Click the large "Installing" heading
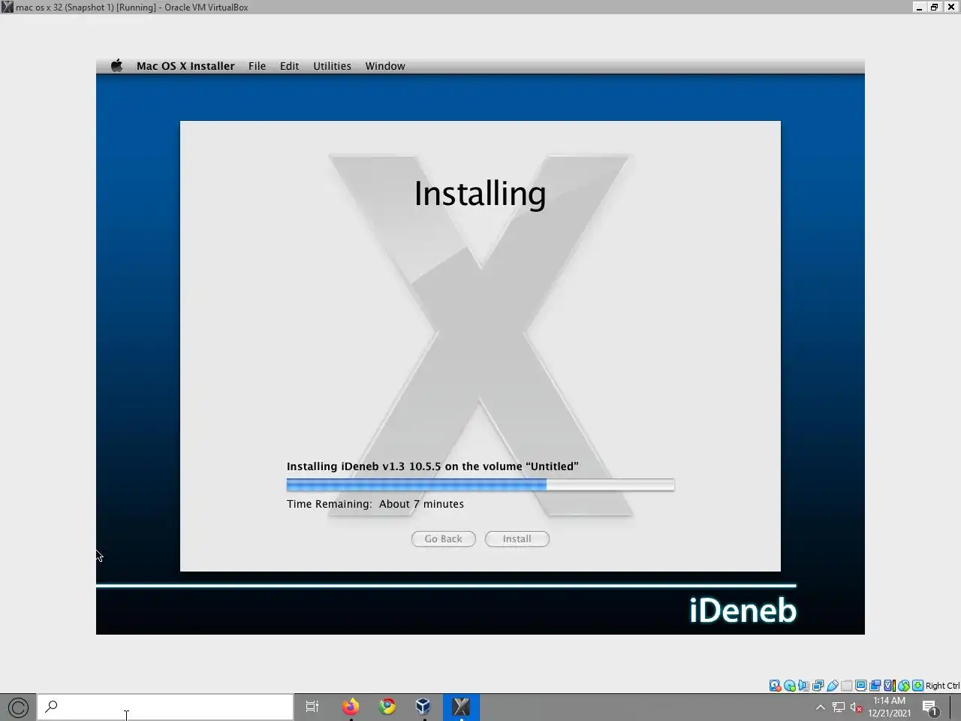The height and width of the screenshot is (721, 961). click(480, 194)
